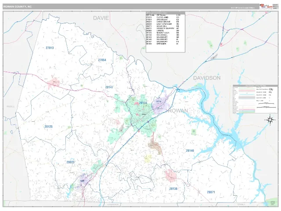Click the purple town area below 28023
The image size is (281, 211).
coord(84,180)
